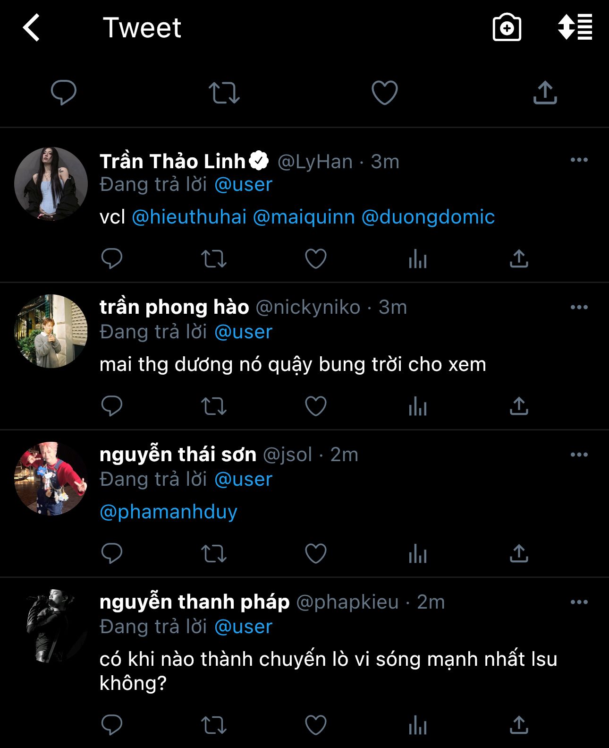Open the @duongdomic mention link

[428, 217]
